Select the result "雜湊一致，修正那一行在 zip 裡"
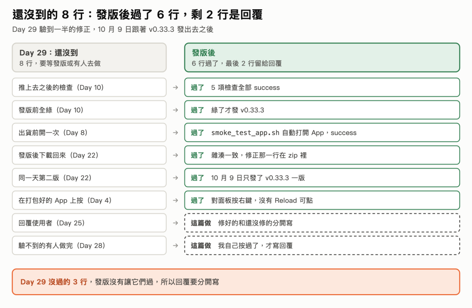 coord(322,155)
